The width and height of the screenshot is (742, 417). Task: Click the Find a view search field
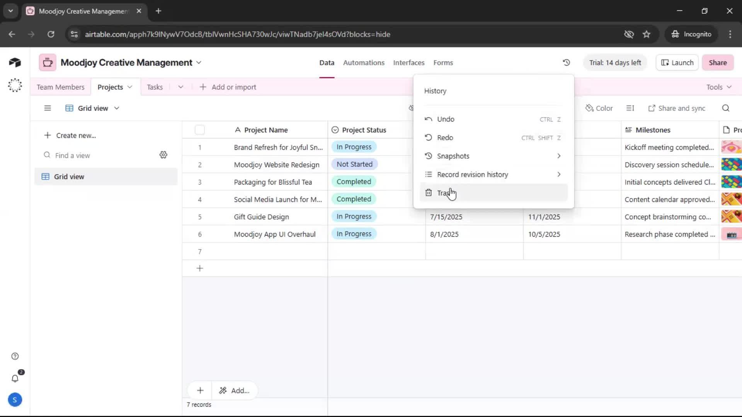(99, 155)
